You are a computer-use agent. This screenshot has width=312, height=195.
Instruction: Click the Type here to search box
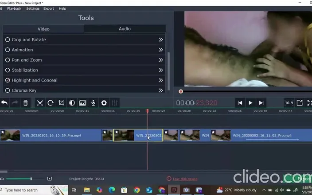point(34,190)
